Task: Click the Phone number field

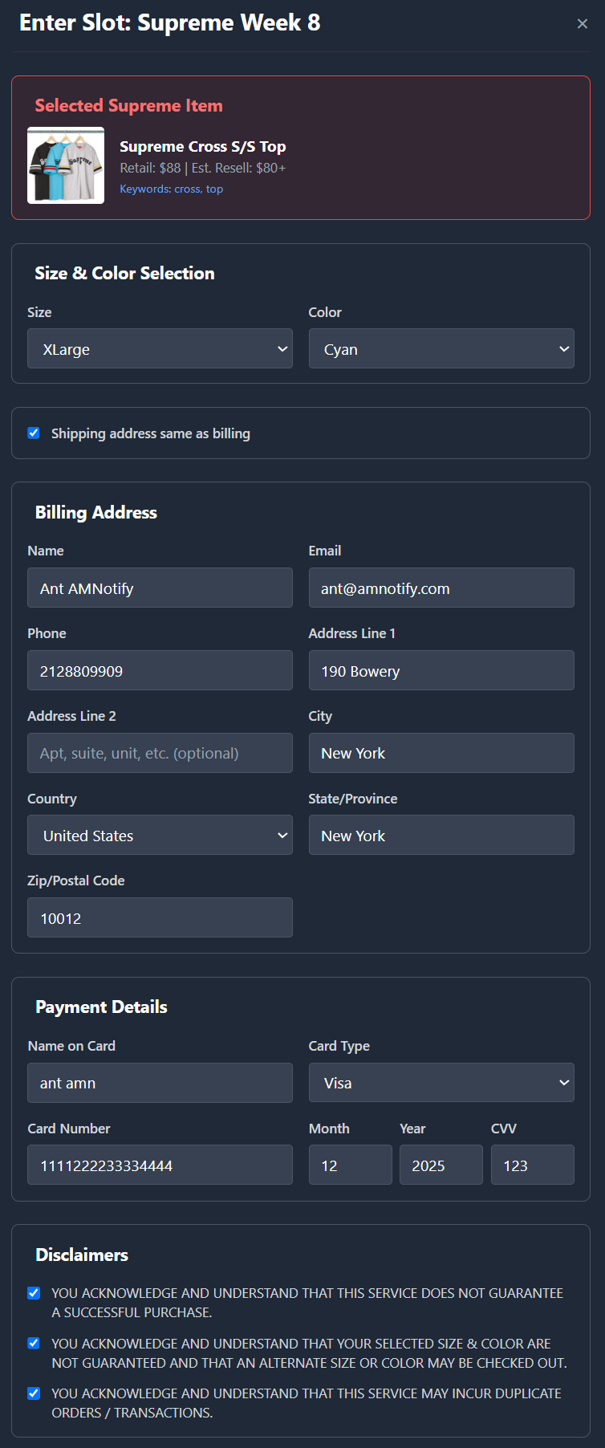Action: [x=160, y=671]
